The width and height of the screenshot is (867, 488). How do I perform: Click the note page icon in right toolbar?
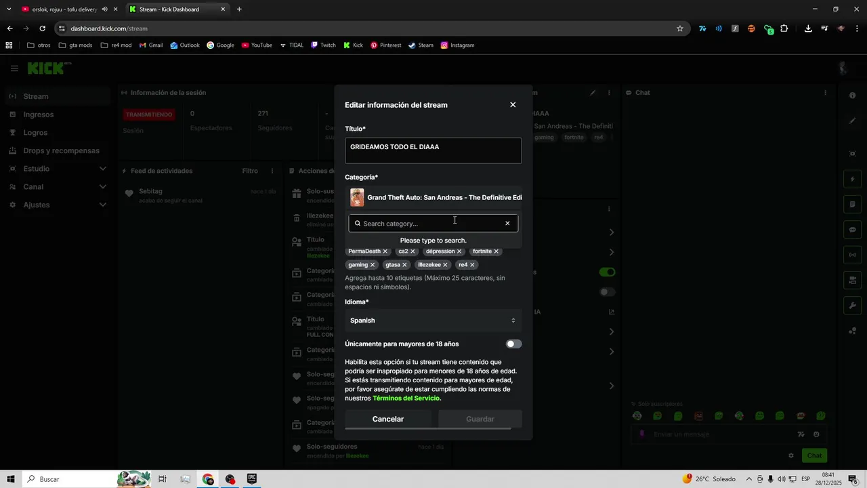coord(853,205)
